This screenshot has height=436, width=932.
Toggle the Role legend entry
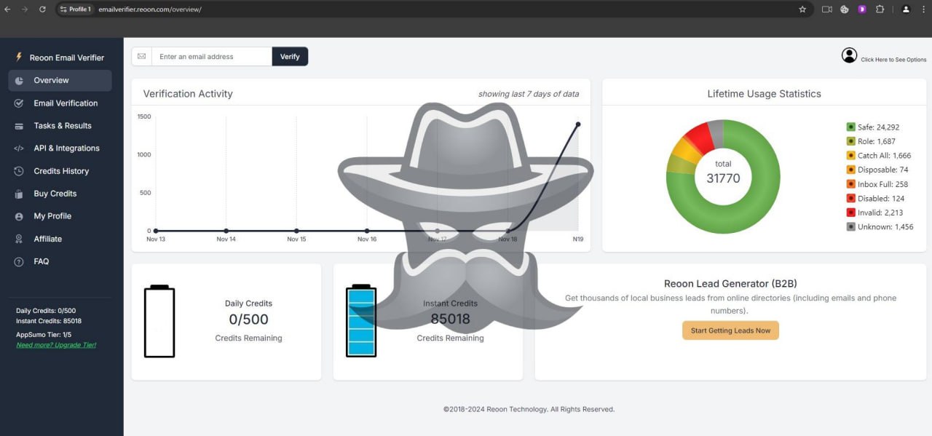871,141
